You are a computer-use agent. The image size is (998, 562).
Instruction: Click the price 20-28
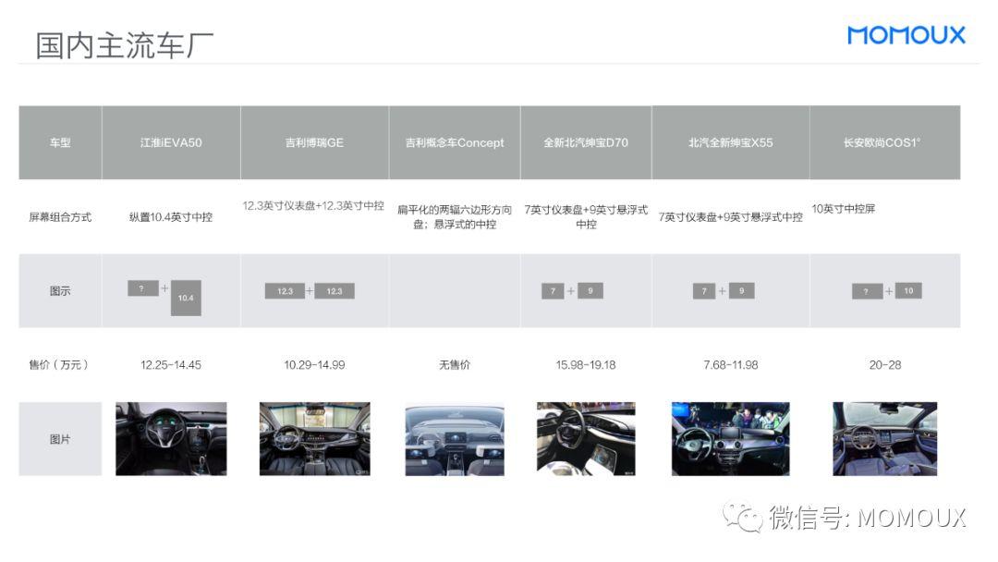click(884, 365)
